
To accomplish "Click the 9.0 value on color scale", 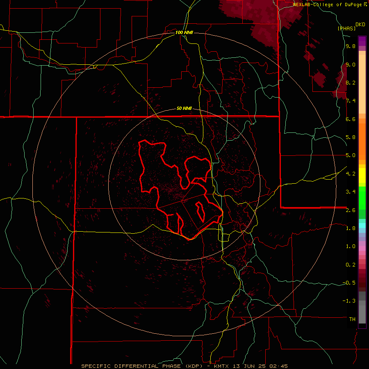I will 351,64.
